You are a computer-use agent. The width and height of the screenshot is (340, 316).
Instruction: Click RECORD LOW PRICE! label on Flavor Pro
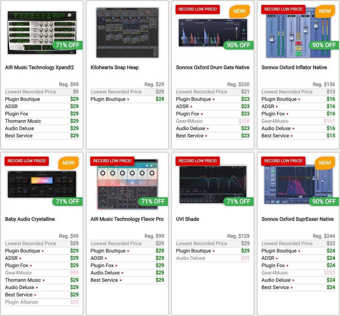112,161
